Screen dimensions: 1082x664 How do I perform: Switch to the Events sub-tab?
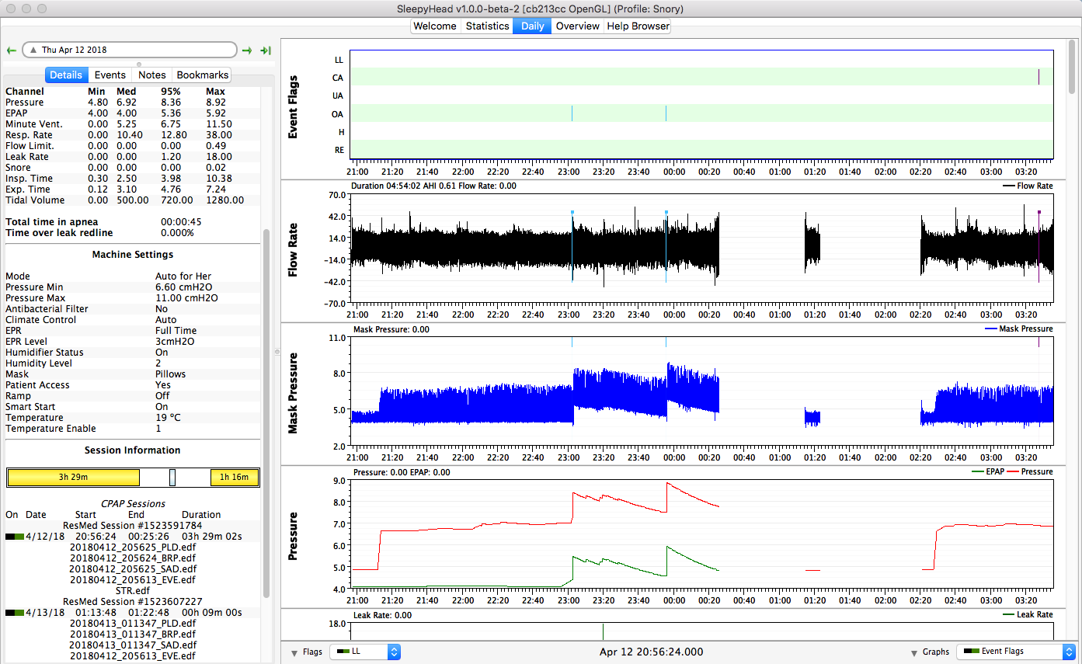point(110,75)
